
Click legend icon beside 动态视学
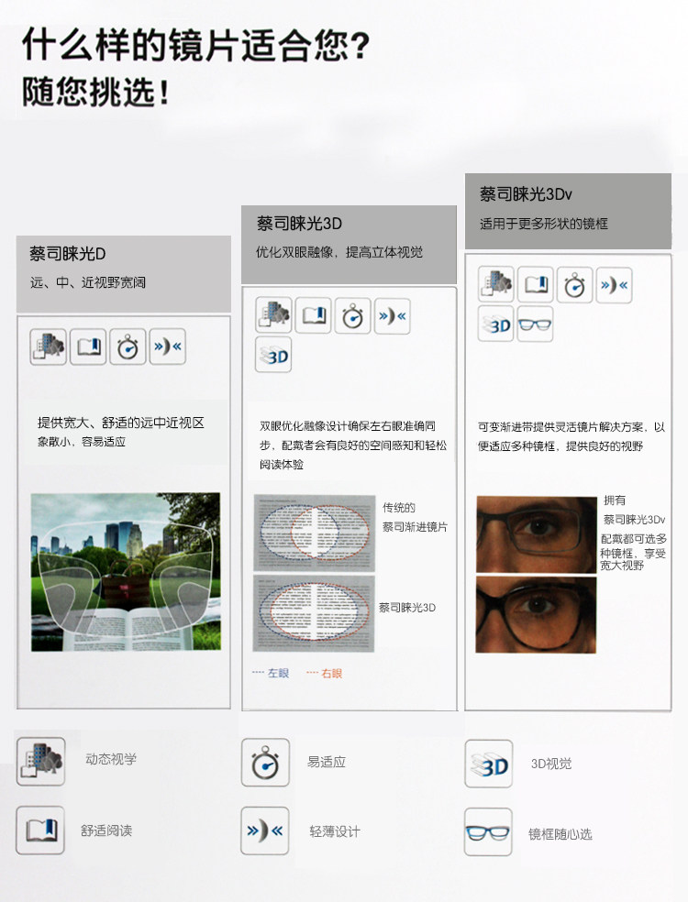point(40,761)
